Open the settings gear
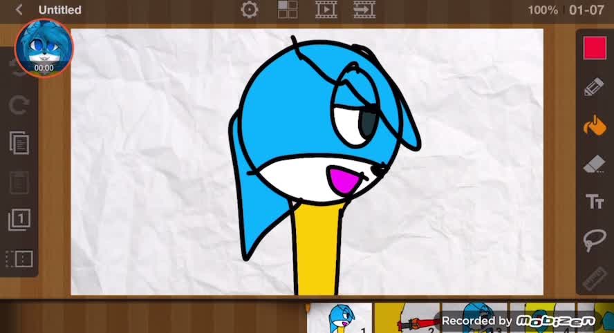Image resolution: width=614 pixels, height=333 pixels. [250, 10]
